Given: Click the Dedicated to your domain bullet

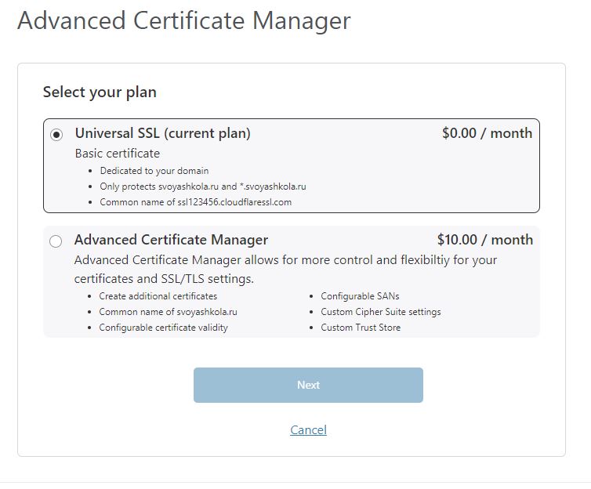Looking at the screenshot, I should coord(154,171).
